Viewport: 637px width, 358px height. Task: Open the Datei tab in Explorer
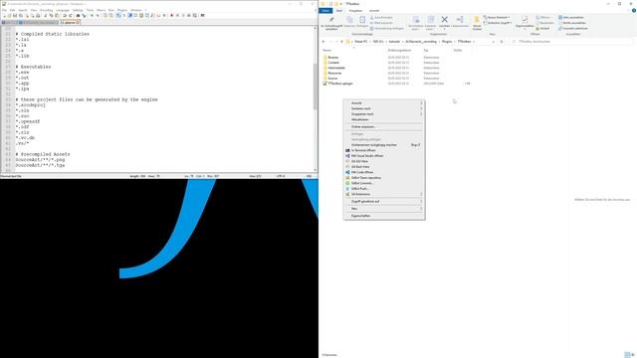click(325, 11)
